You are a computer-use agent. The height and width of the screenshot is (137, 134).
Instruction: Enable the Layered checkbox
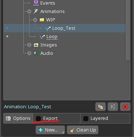pos(86,118)
